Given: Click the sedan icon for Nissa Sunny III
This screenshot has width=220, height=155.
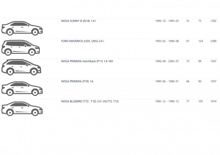Looking at the screenshot, I should (22, 28).
